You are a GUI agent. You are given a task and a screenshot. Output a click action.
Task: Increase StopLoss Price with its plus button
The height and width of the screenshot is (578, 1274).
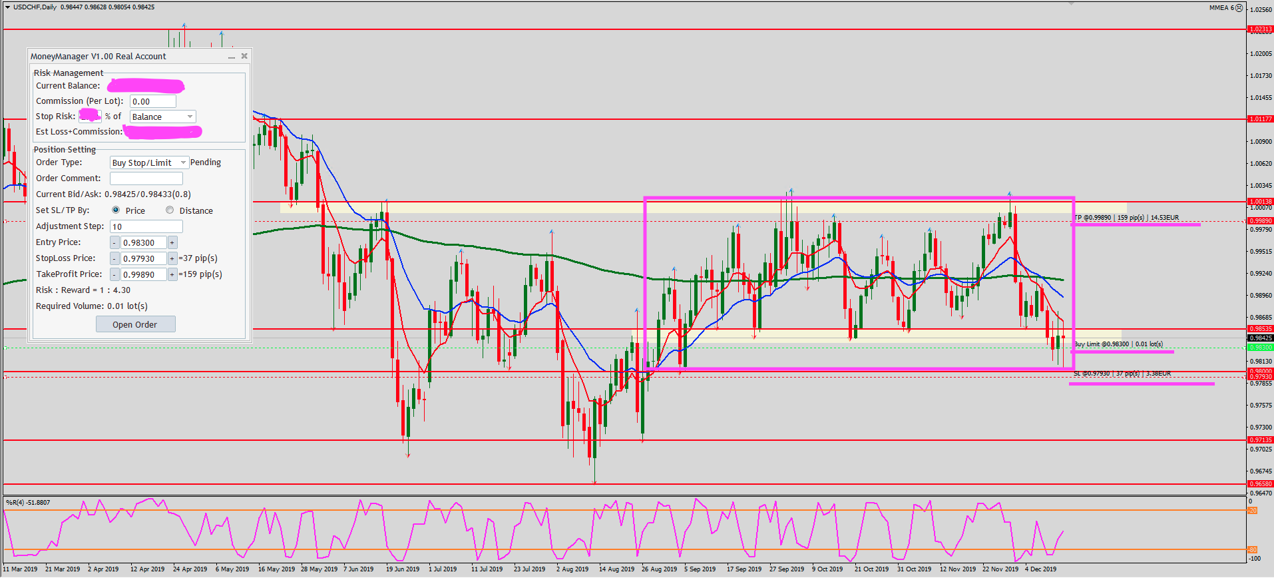(x=172, y=258)
